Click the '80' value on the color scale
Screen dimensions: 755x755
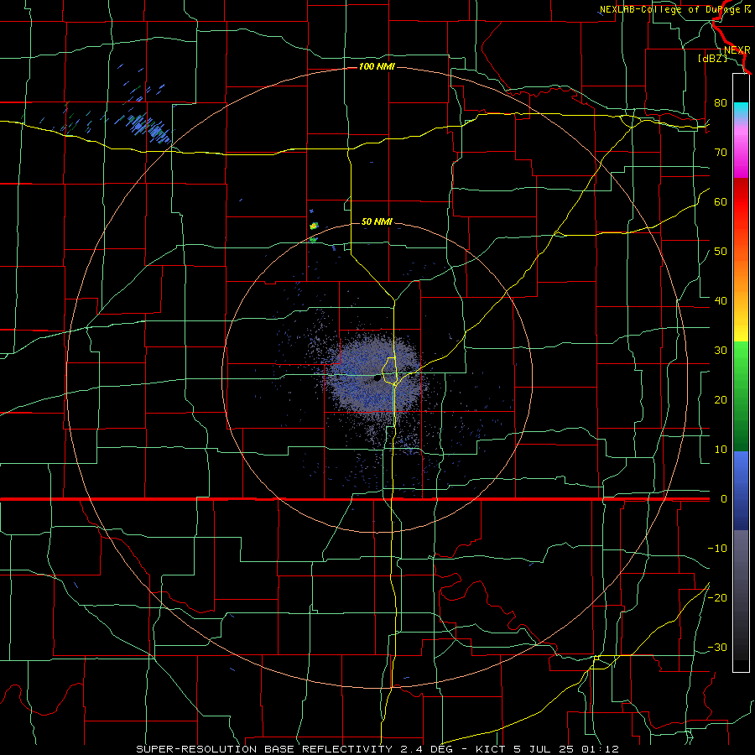coord(721,102)
